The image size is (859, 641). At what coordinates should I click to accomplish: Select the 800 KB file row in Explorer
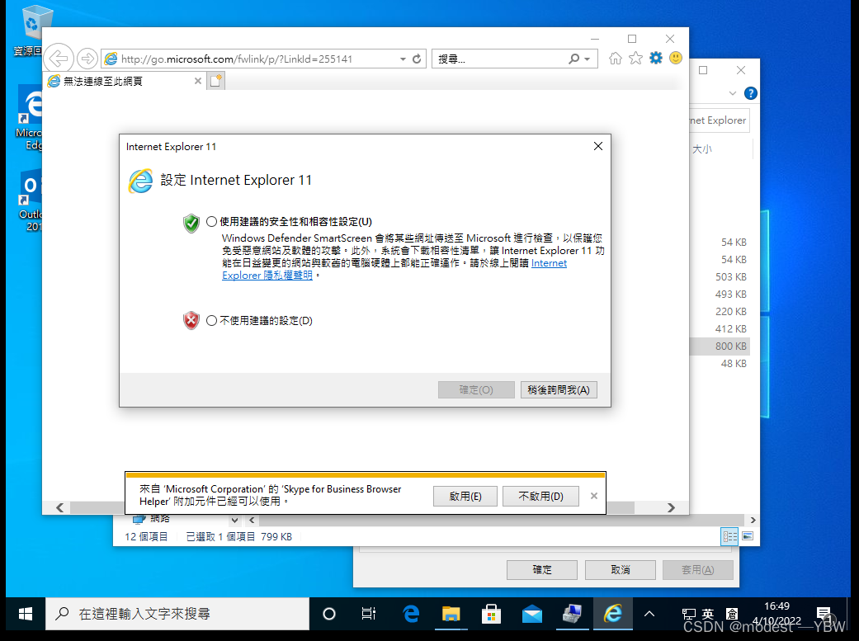(x=720, y=346)
